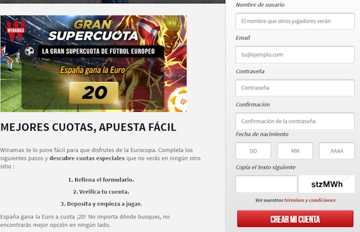The image size is (360, 232).
Task: Click the captcha image stzMWh
Action: 327,184
